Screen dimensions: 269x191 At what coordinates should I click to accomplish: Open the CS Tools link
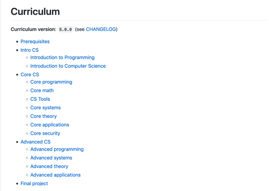pyautogui.click(x=40, y=99)
